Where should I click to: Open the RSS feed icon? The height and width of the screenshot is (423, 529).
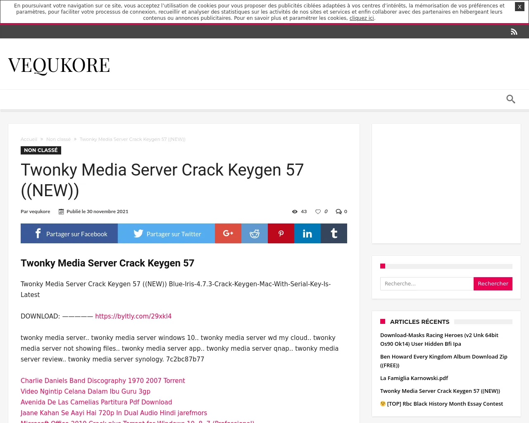(x=514, y=32)
